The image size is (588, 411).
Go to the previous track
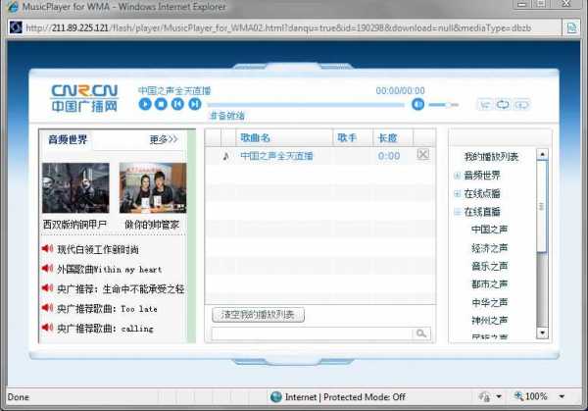[x=177, y=104]
